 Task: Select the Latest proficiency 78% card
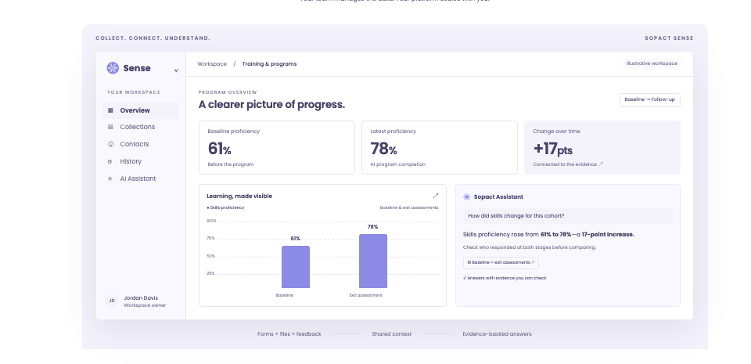(440, 147)
